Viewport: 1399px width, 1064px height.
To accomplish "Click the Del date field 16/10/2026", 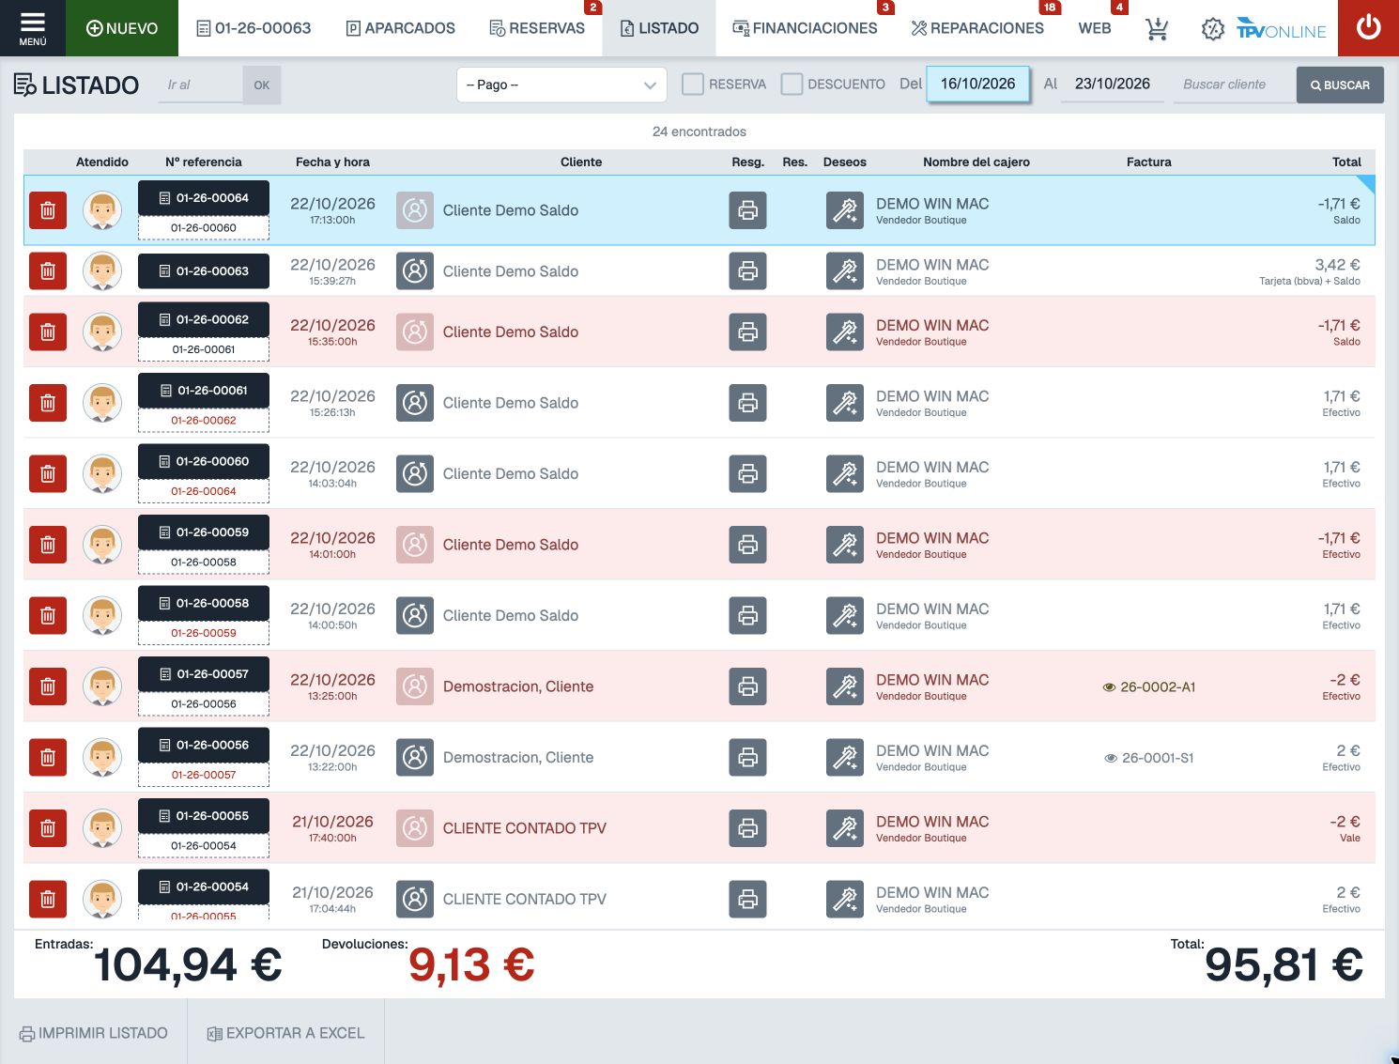I will tap(977, 84).
